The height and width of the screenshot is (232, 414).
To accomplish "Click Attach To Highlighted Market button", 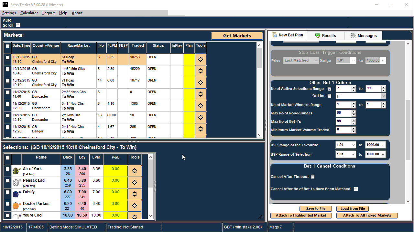I will (x=301, y=216).
